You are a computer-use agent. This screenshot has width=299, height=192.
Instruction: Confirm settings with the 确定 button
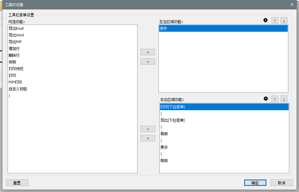255,183
